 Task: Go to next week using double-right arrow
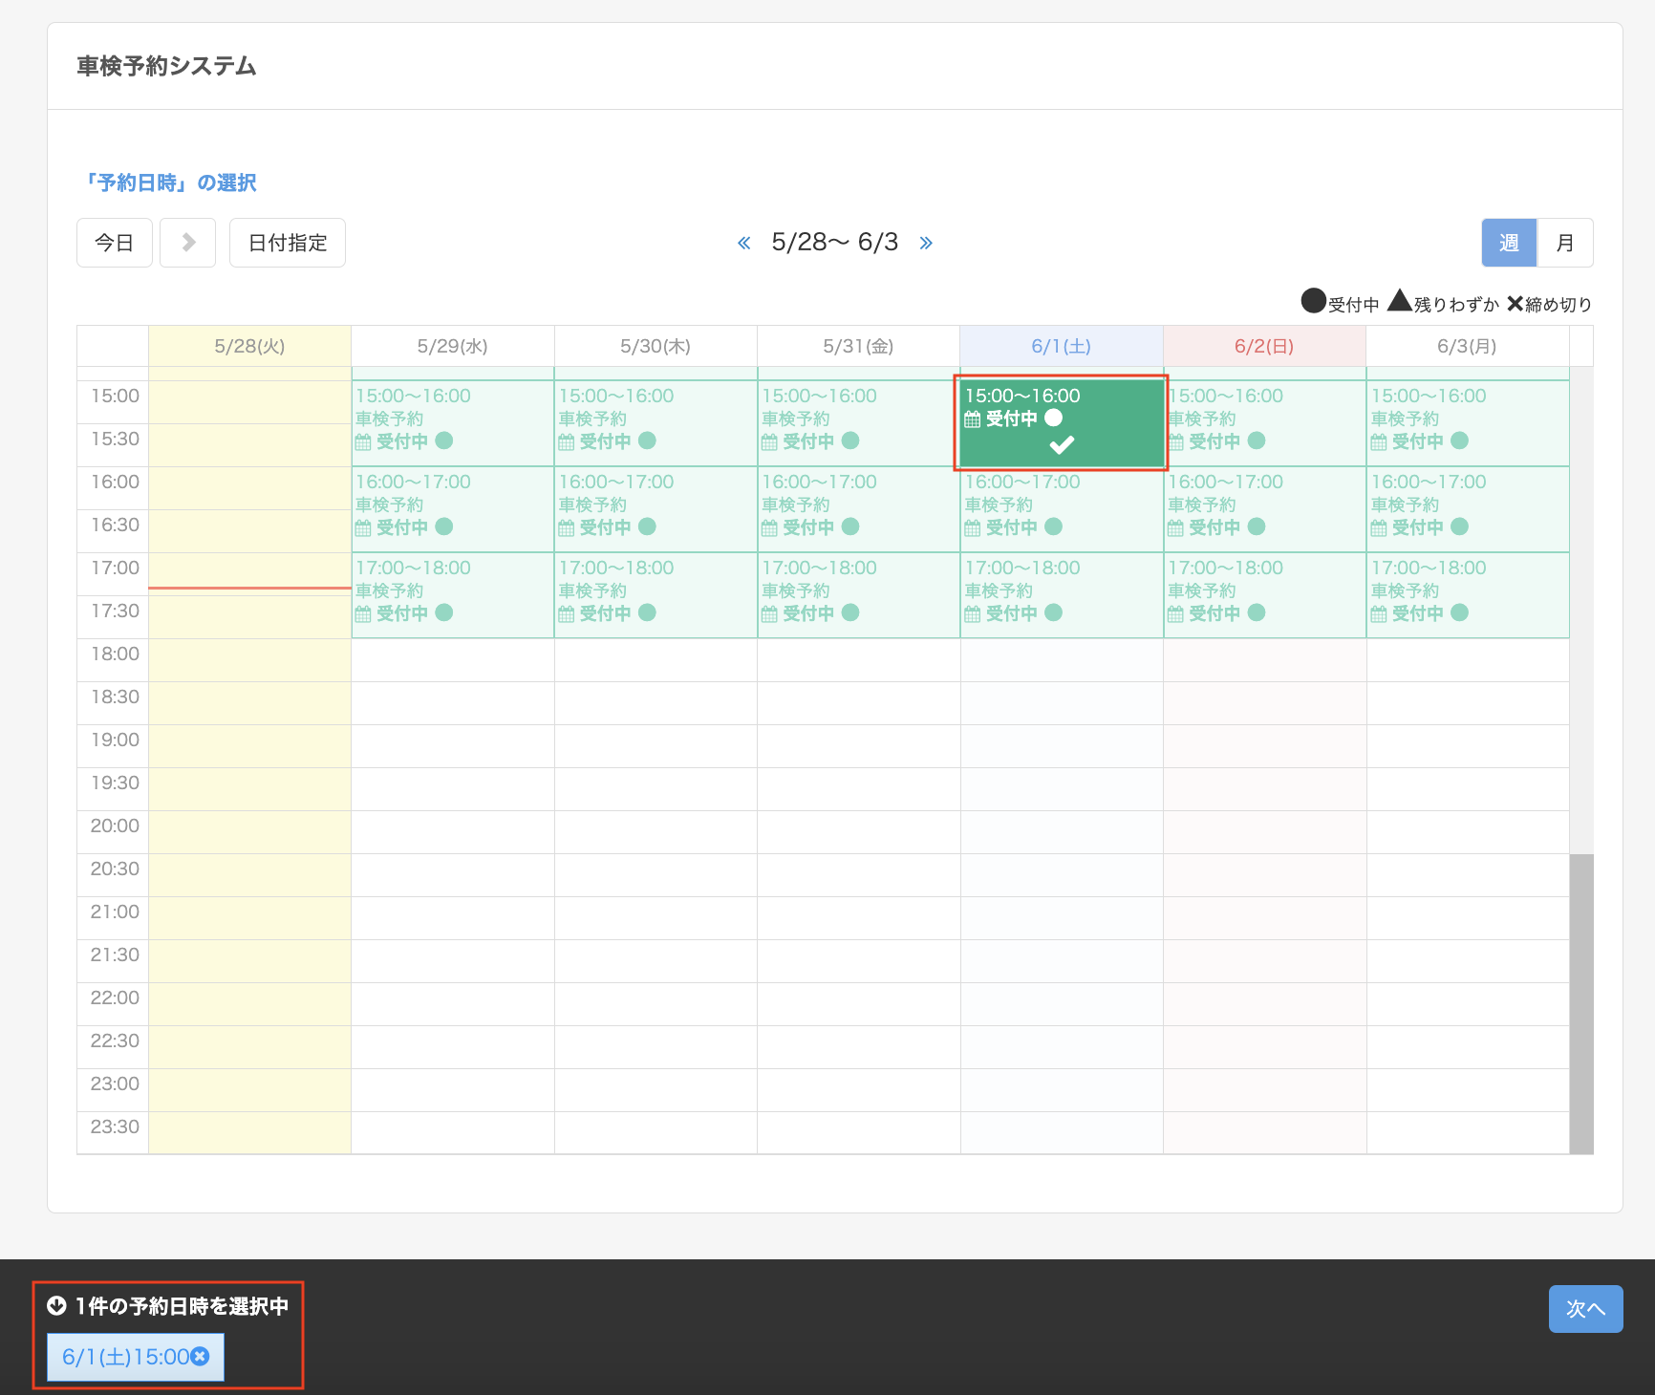(x=925, y=243)
